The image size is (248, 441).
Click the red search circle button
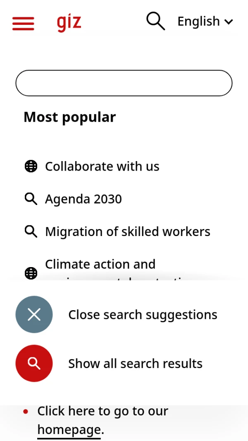pyautogui.click(x=34, y=364)
